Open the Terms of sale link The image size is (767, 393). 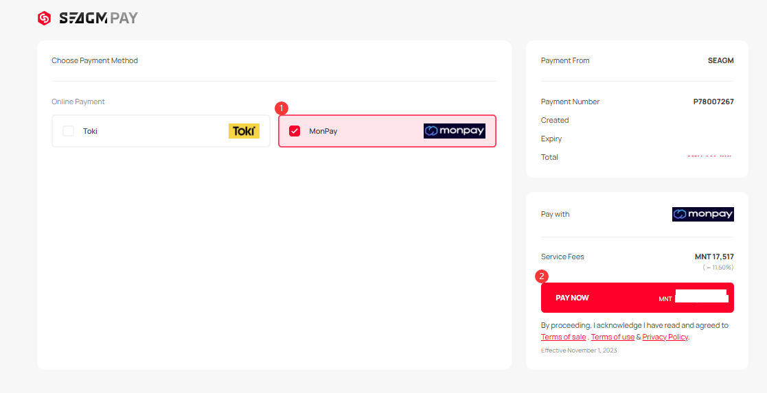click(x=563, y=337)
